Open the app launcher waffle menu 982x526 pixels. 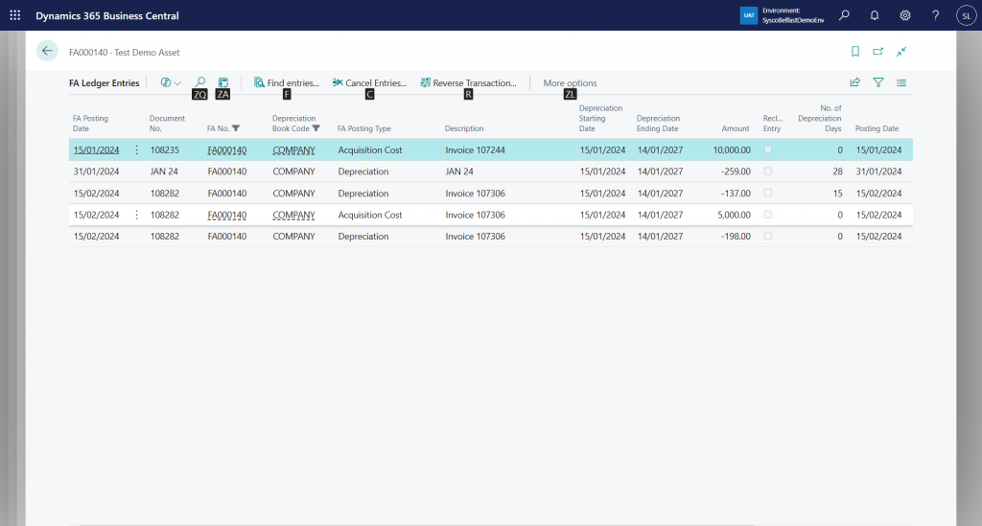tap(14, 15)
